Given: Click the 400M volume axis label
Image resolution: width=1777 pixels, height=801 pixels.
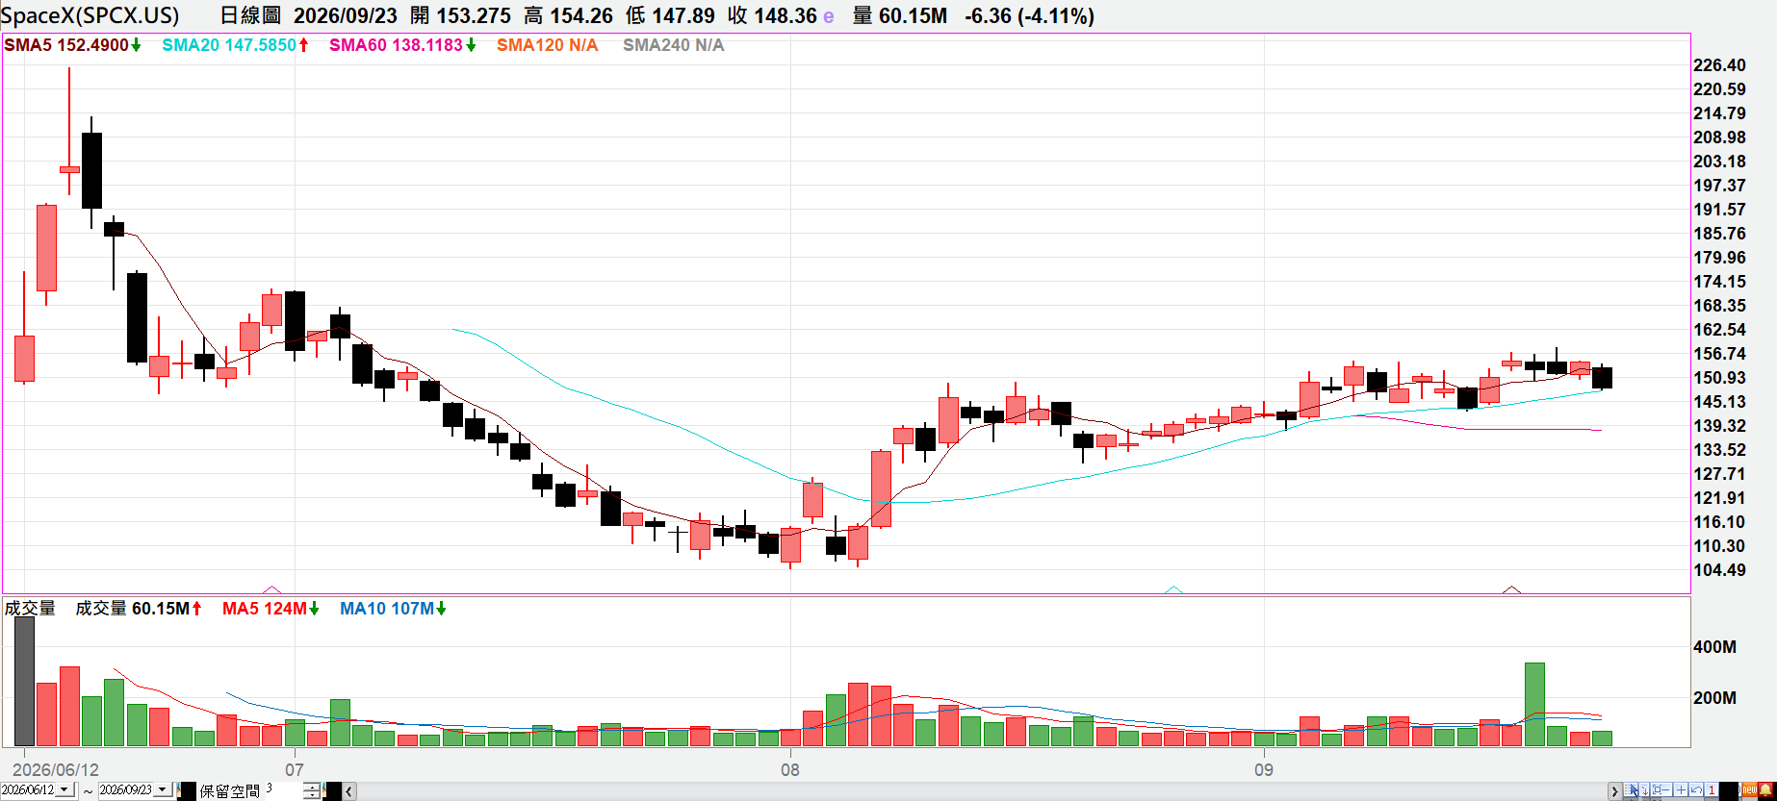Looking at the screenshot, I should (x=1715, y=647).
